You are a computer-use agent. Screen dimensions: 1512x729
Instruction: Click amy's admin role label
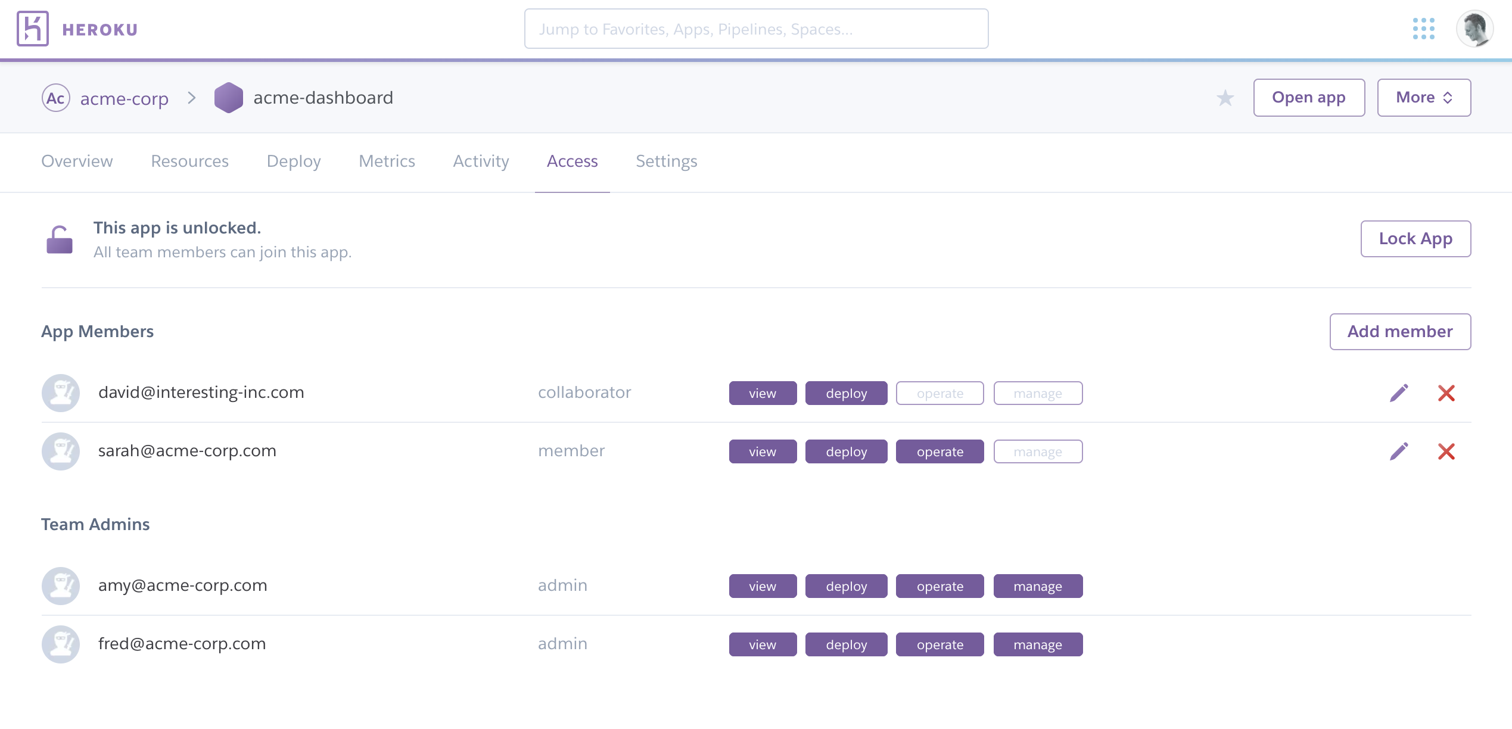tap(562, 585)
